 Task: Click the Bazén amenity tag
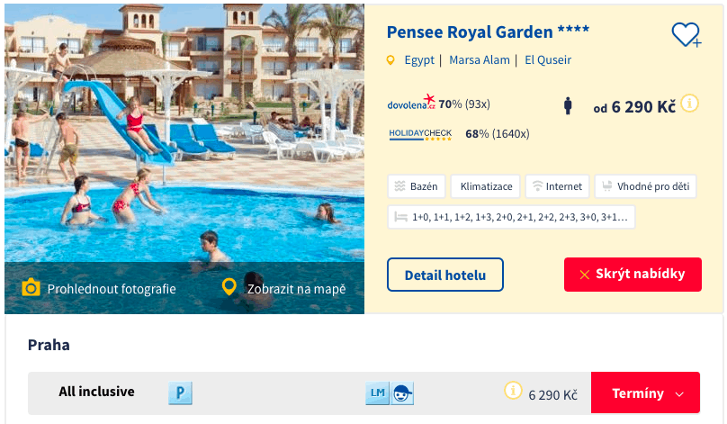click(x=416, y=186)
